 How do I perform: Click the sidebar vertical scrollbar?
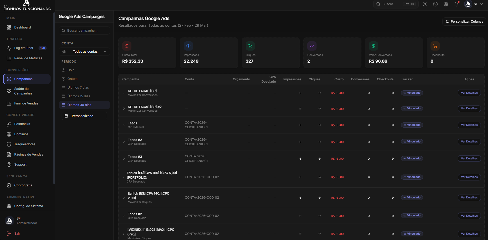coord(54,98)
